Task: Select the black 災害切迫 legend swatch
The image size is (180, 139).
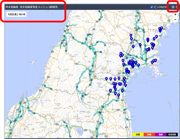Action: (x=172, y=135)
